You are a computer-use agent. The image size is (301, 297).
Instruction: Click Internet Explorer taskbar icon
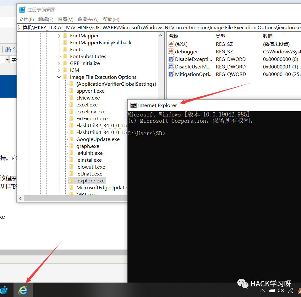pos(23,290)
